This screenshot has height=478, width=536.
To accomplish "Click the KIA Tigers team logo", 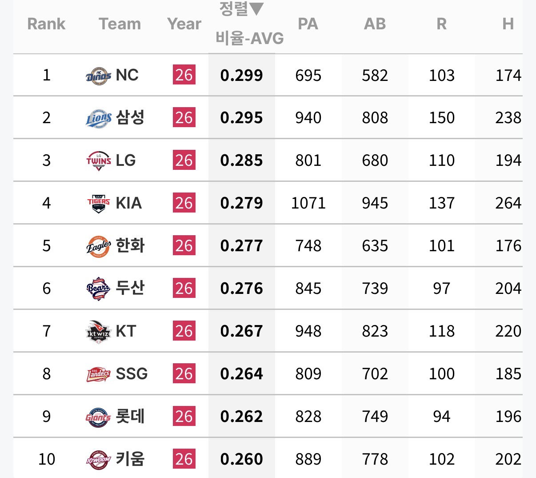I will tap(98, 204).
